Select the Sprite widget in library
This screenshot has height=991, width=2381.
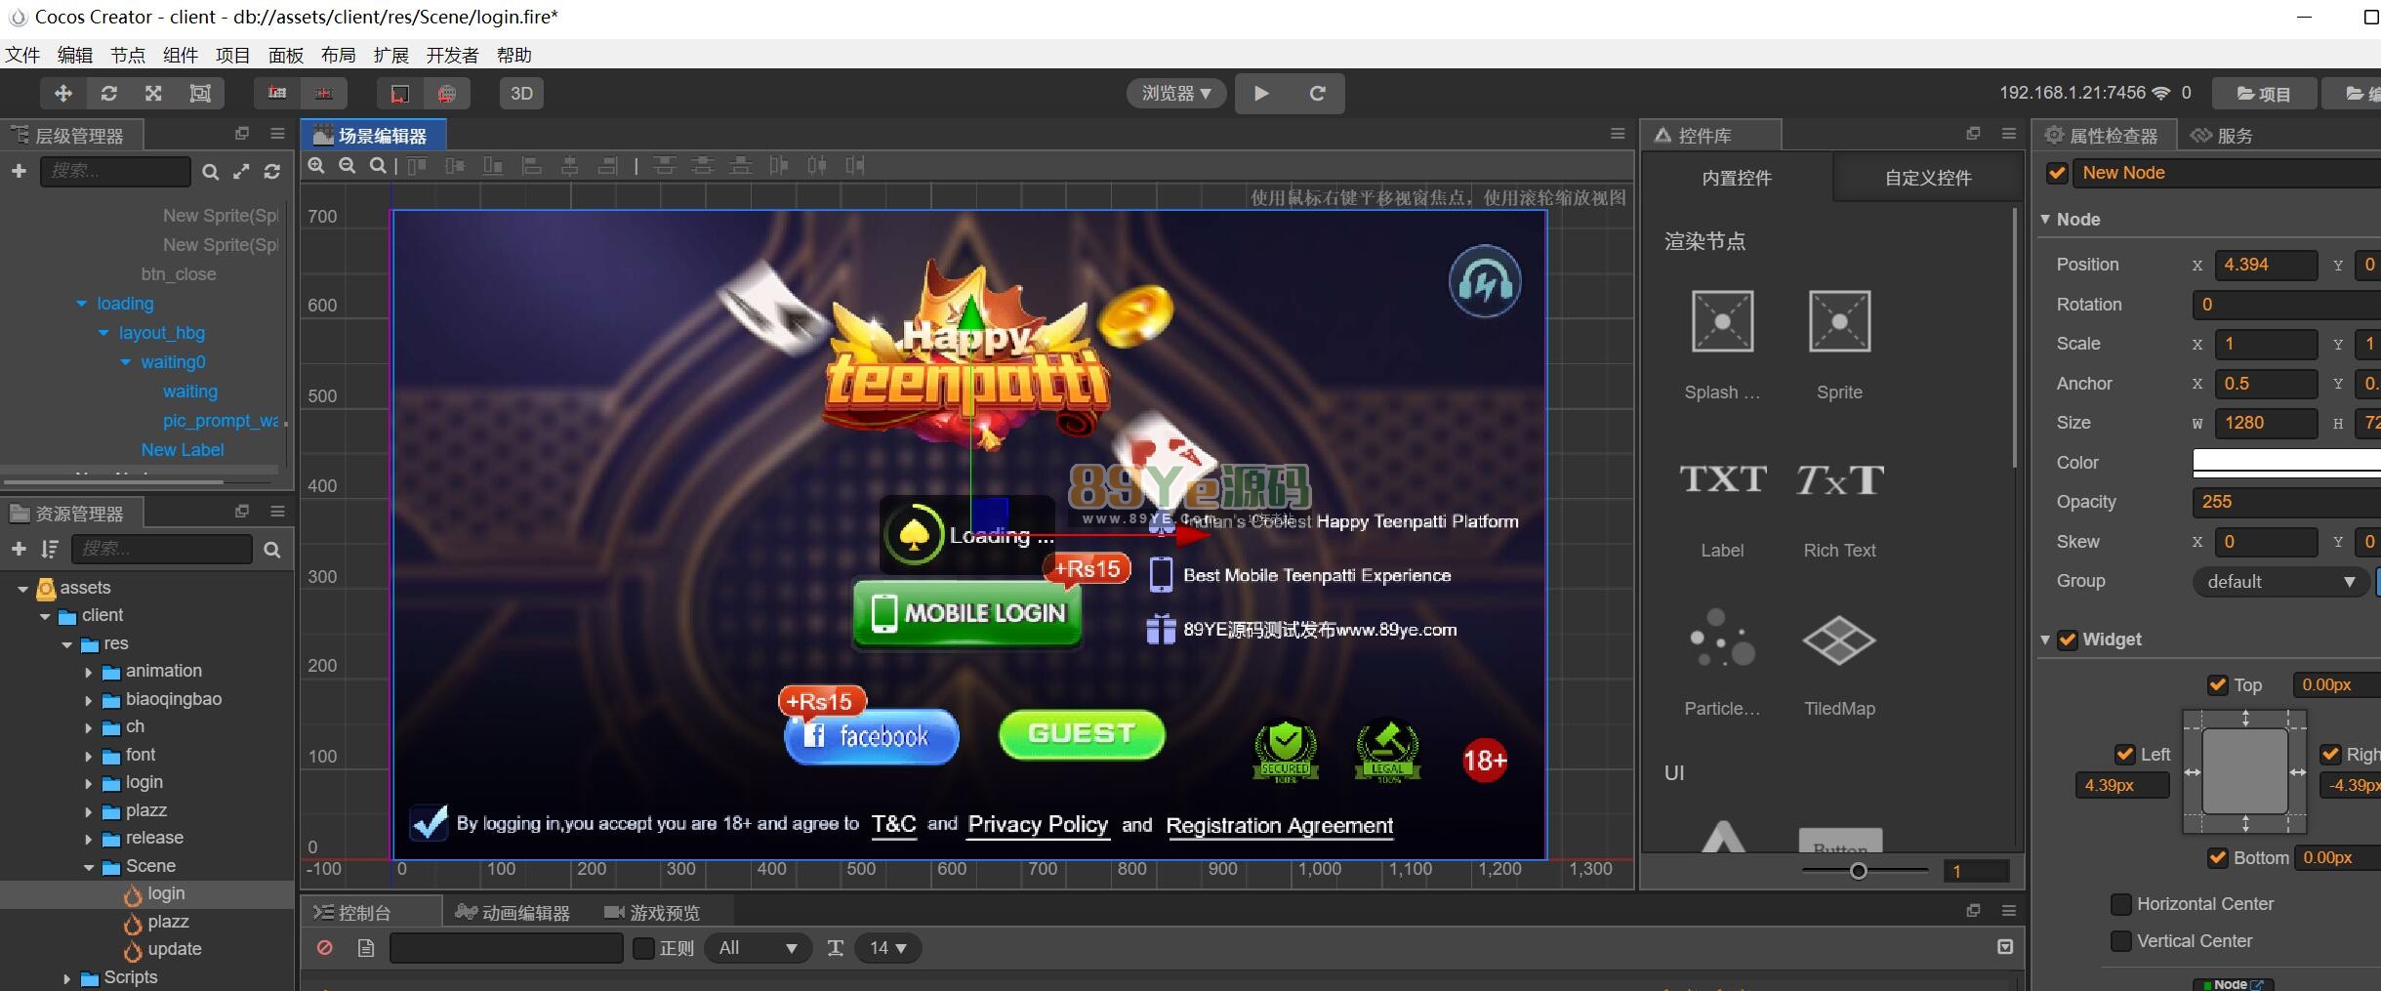[x=1839, y=346]
